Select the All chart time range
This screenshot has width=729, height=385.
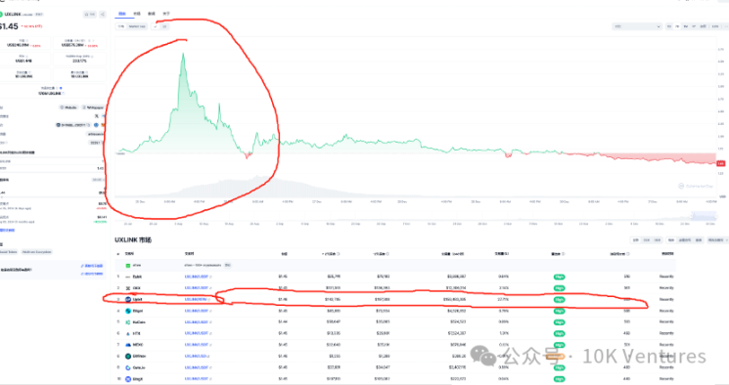(703, 26)
